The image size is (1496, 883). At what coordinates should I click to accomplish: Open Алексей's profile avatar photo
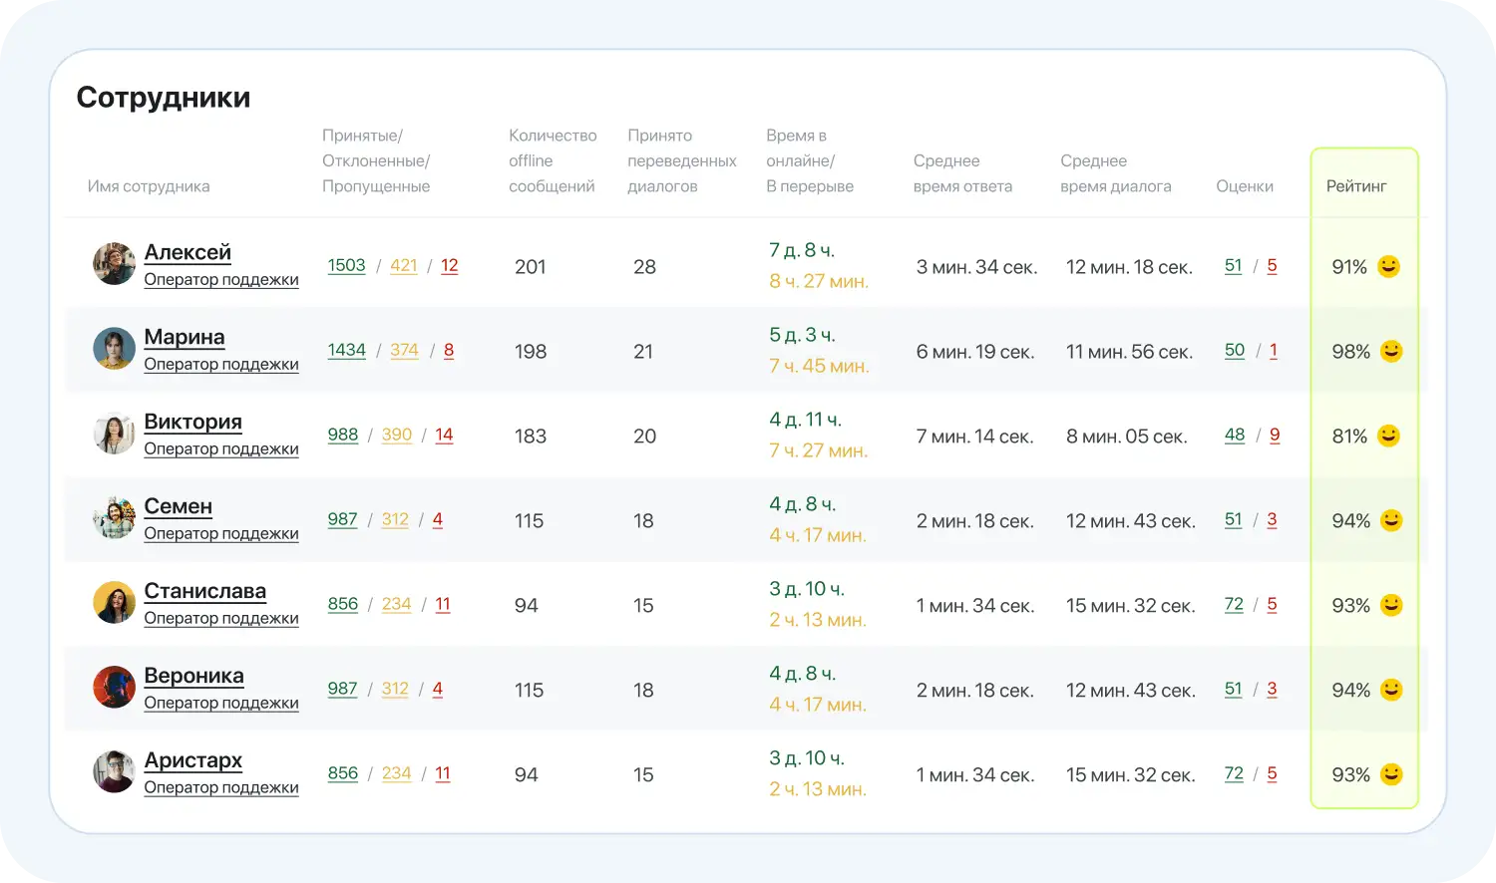point(114,264)
